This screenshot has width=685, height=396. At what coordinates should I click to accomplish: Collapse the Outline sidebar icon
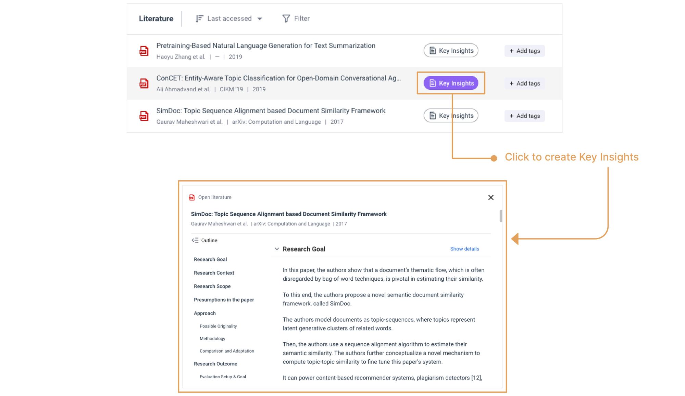pyautogui.click(x=195, y=240)
